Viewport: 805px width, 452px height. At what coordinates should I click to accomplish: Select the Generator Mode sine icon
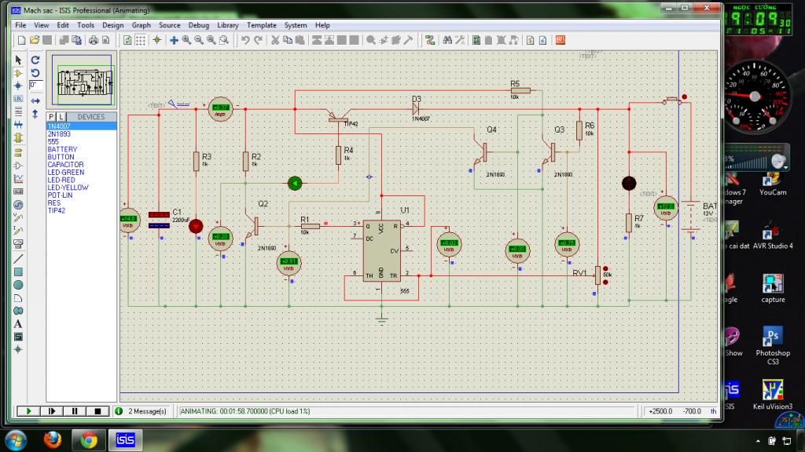[19, 205]
